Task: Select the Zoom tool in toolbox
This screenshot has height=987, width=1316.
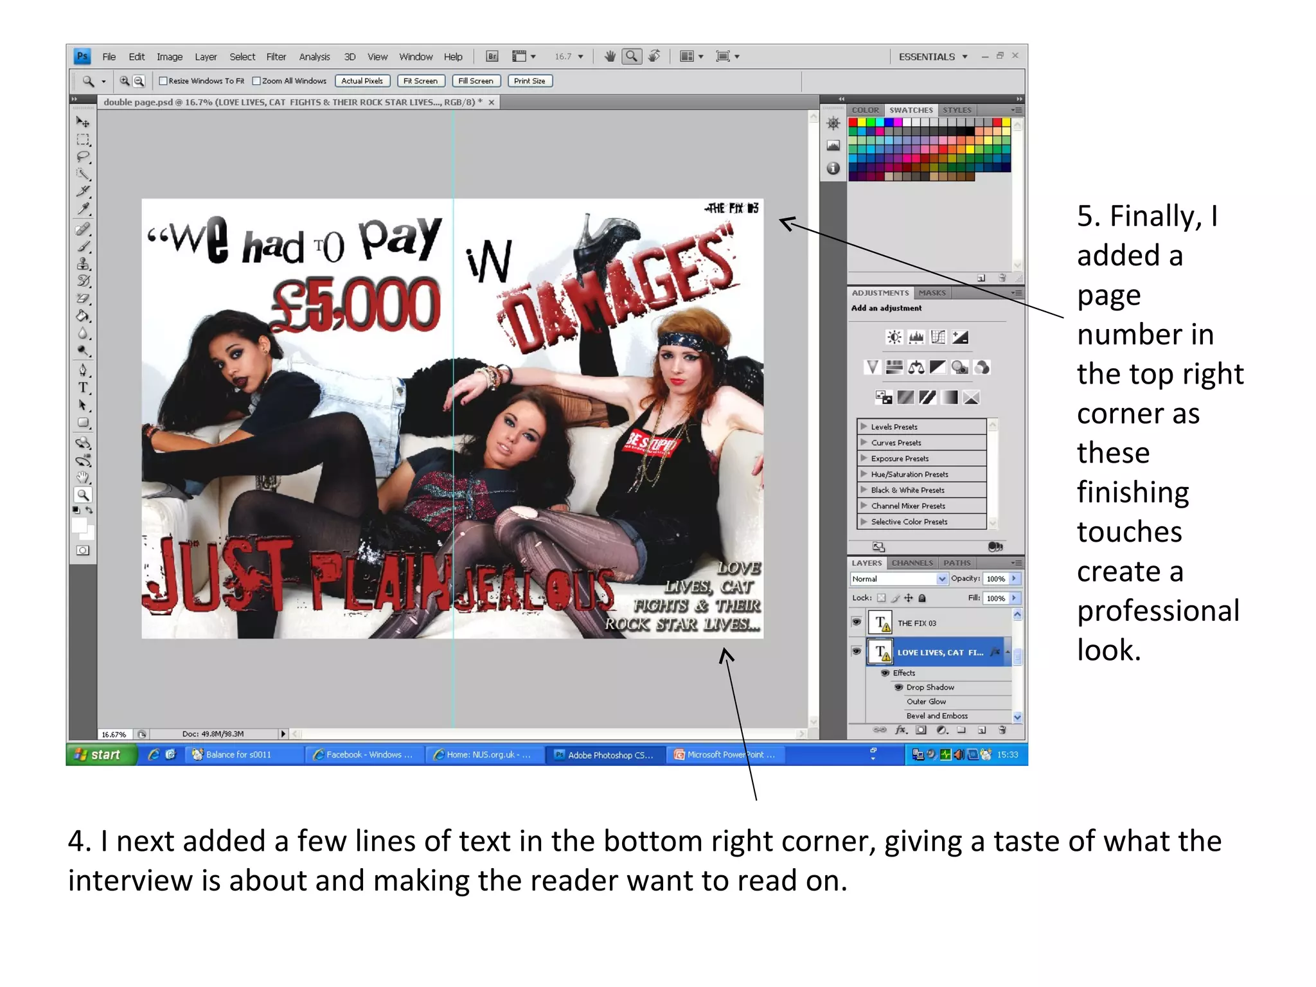Action: 83,495
